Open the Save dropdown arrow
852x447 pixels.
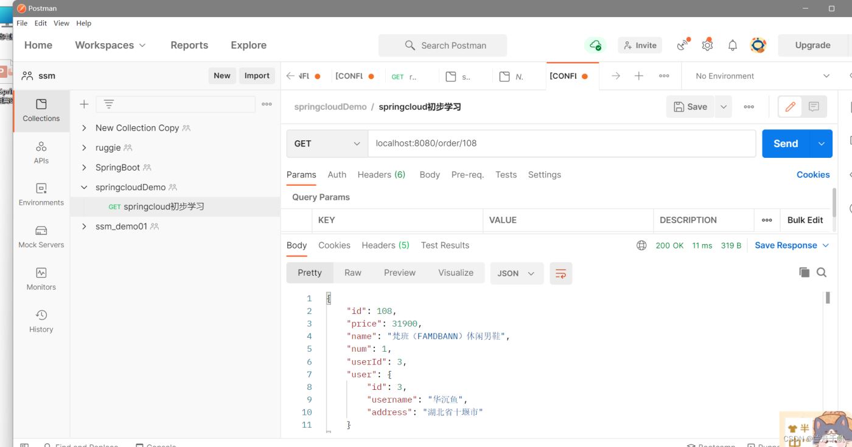(723, 107)
